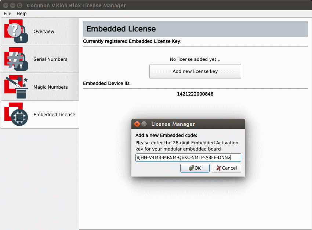Minimize the License Manager dialog
This screenshot has width=312, height=230.
(144, 124)
